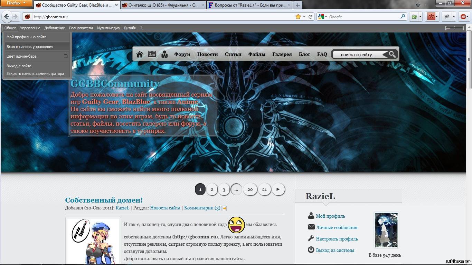Screen dimensions: 472x265
Task: Click the power icon beside Выход из системы
Action: tap(311, 250)
